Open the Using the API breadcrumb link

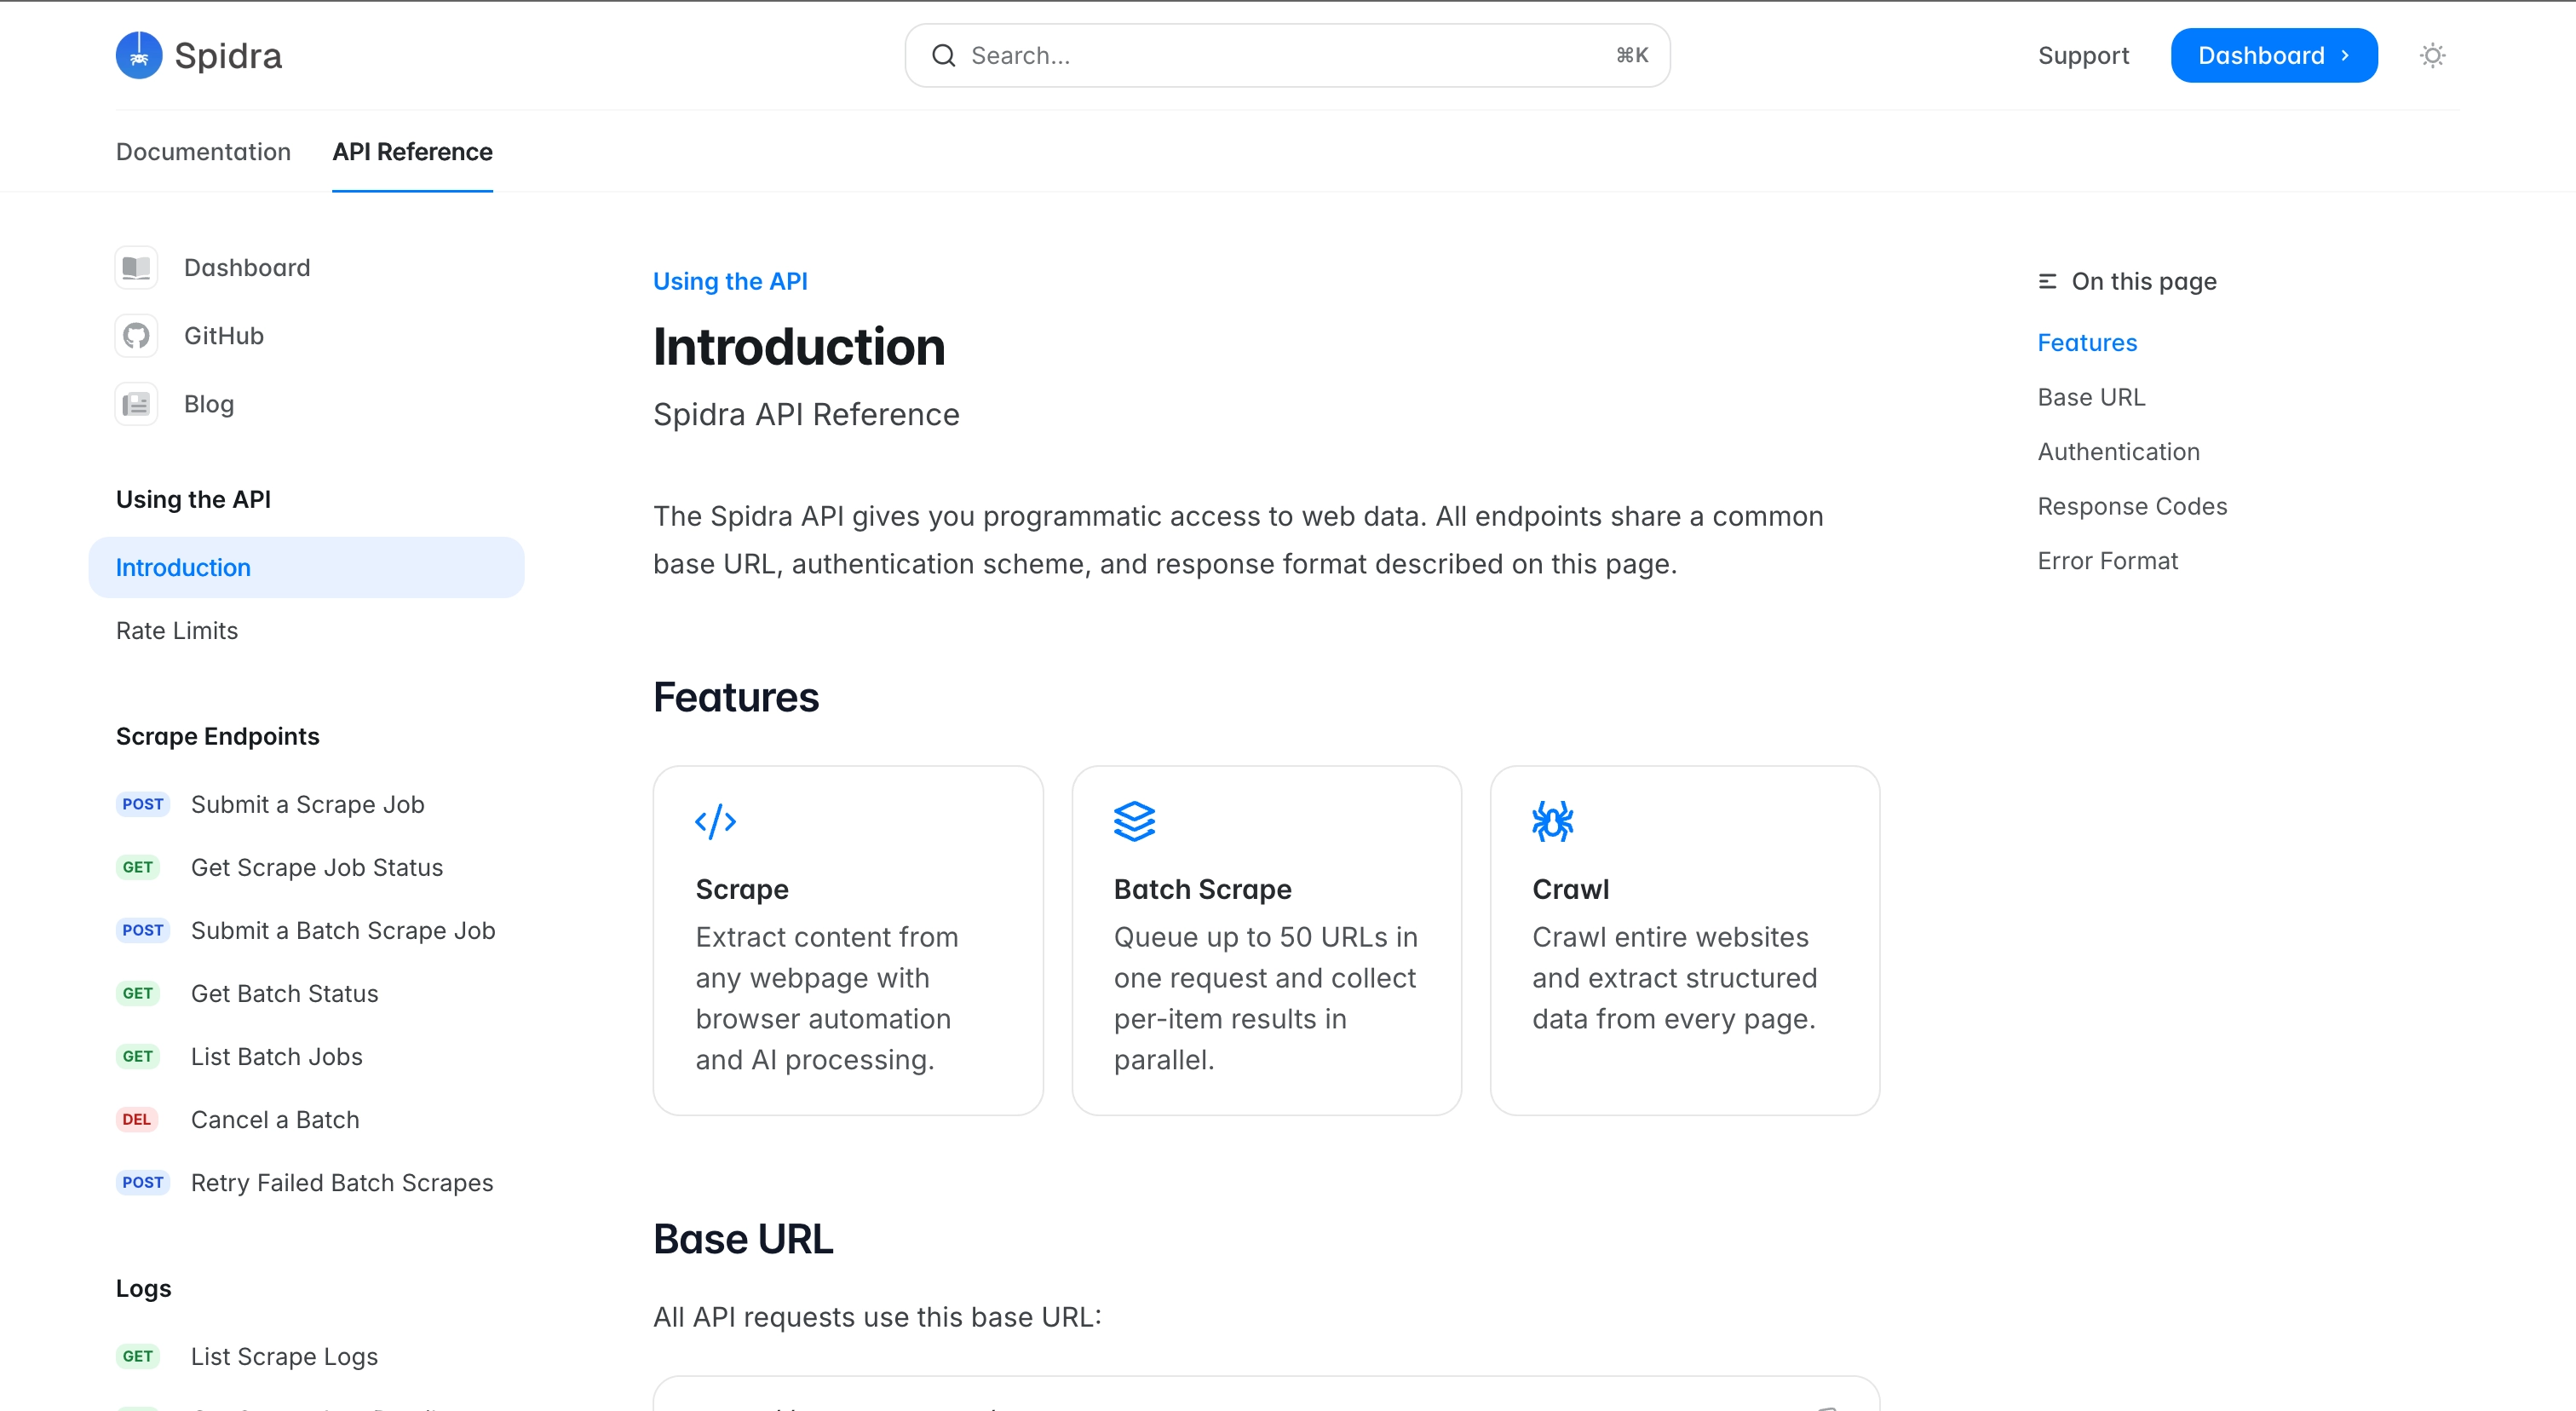[730, 281]
